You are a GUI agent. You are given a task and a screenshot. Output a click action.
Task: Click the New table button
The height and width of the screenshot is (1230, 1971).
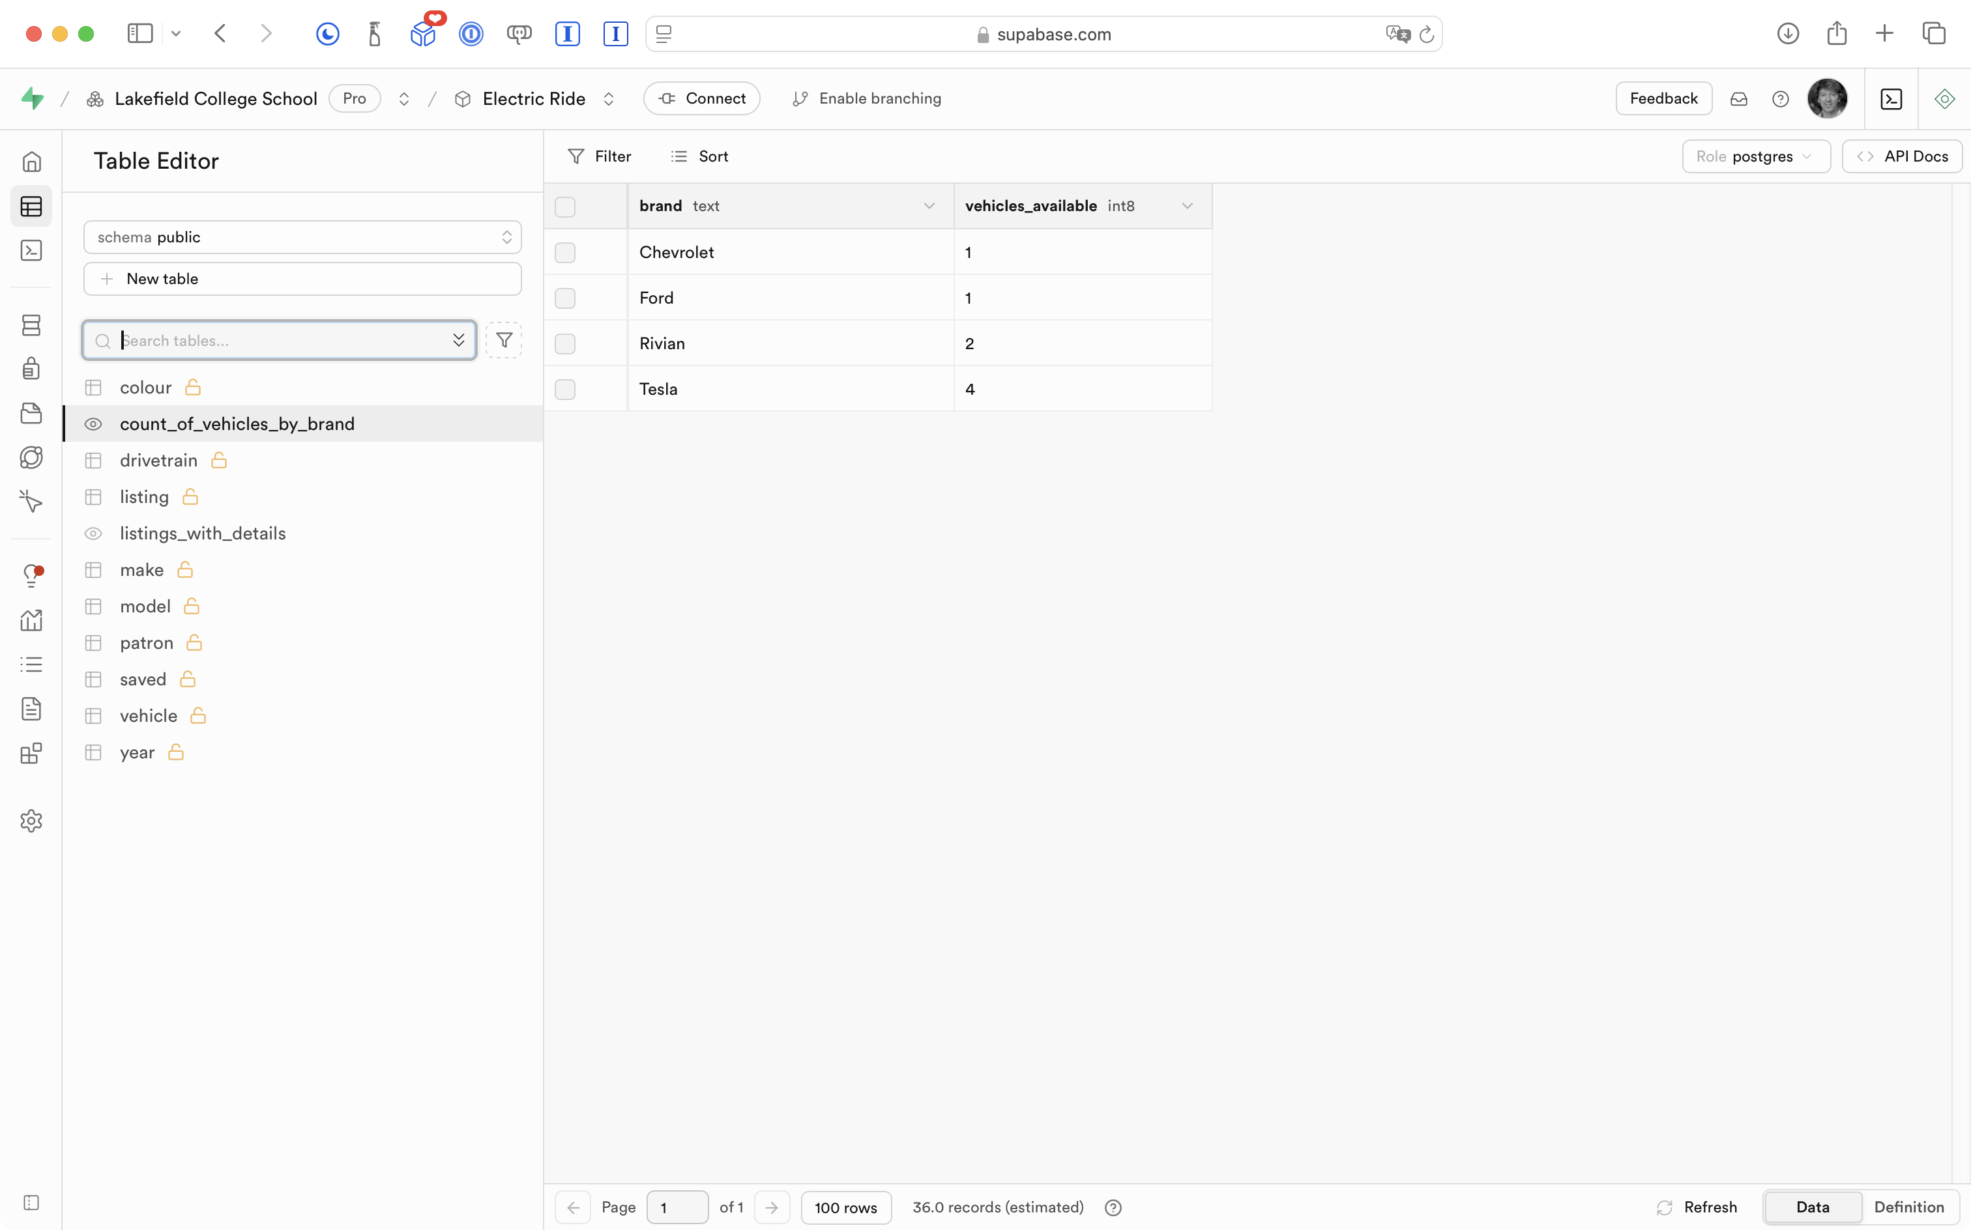point(302,279)
